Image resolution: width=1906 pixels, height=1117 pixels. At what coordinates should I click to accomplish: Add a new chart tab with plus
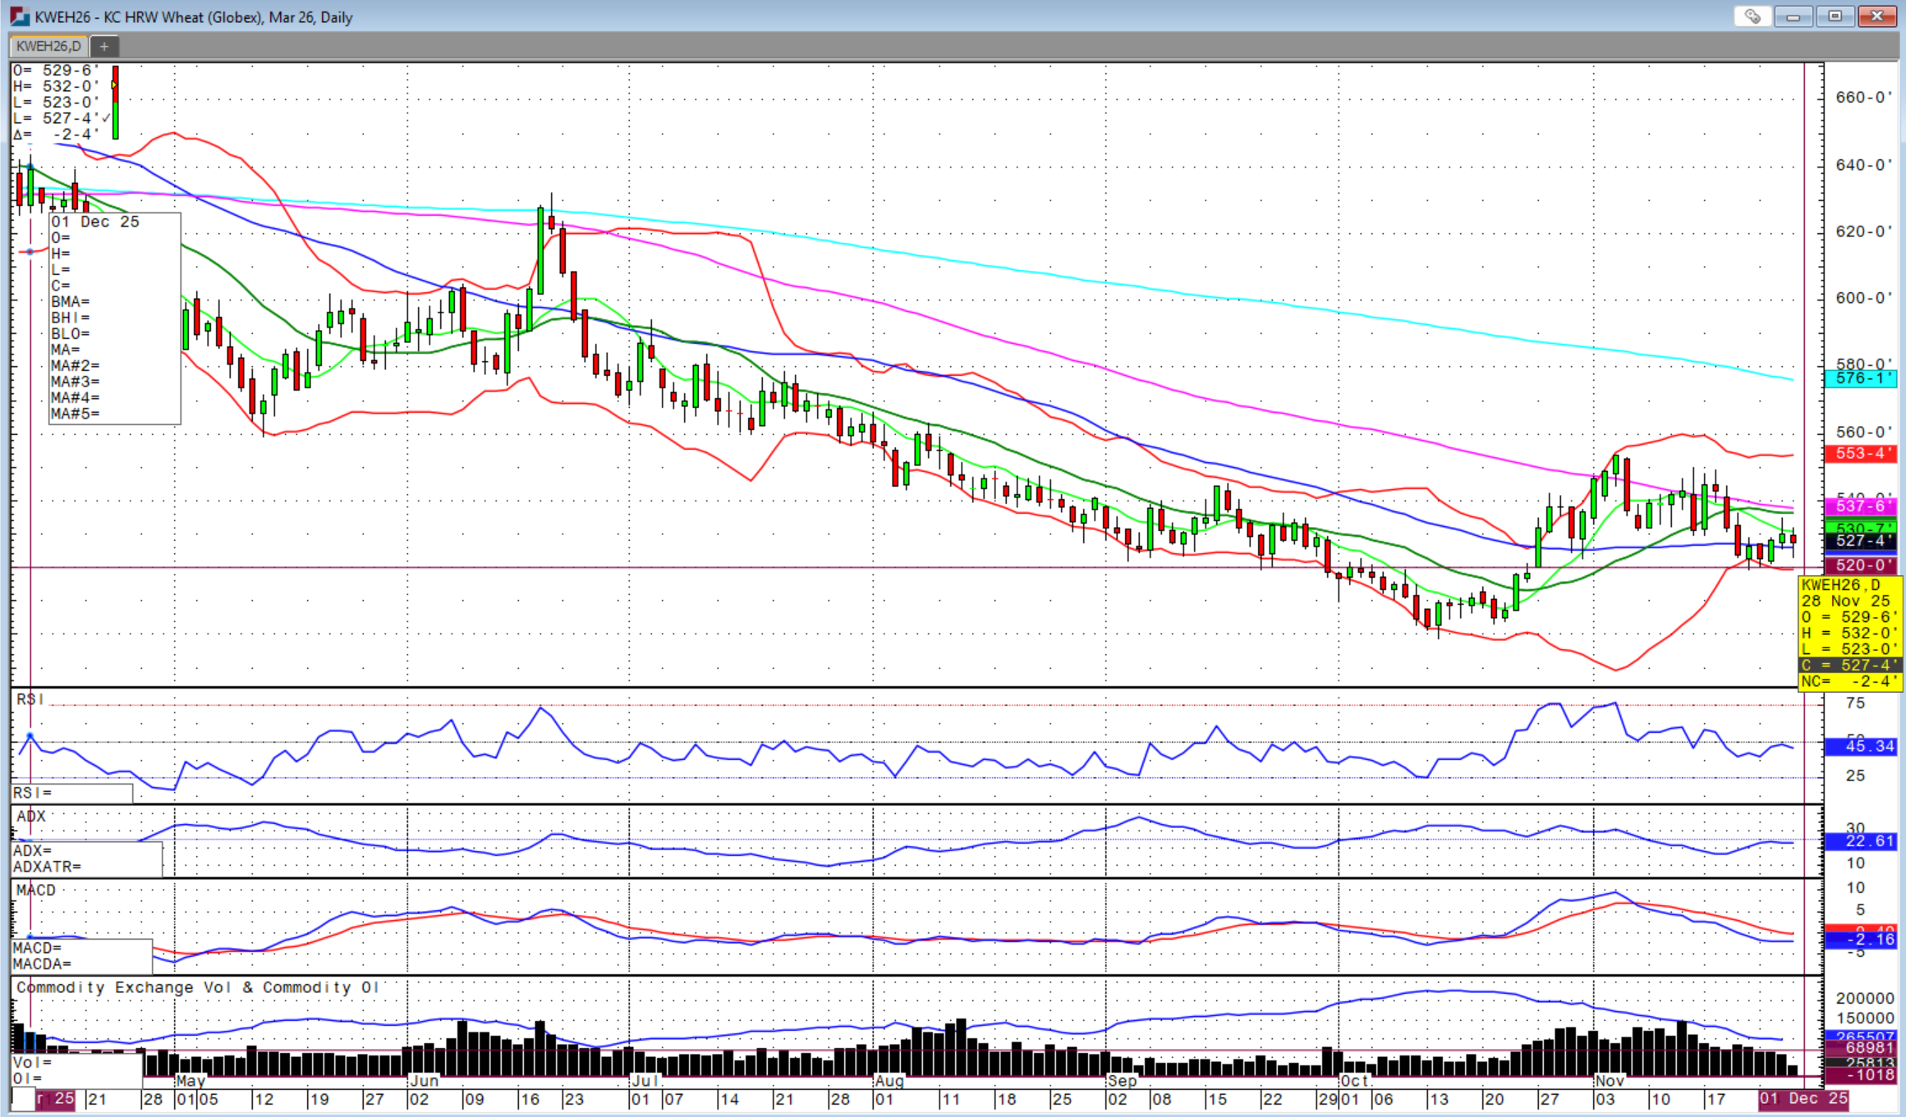(104, 47)
